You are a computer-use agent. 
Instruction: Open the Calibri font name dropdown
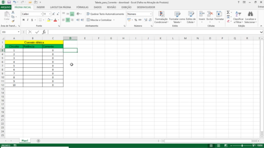tap(41, 14)
